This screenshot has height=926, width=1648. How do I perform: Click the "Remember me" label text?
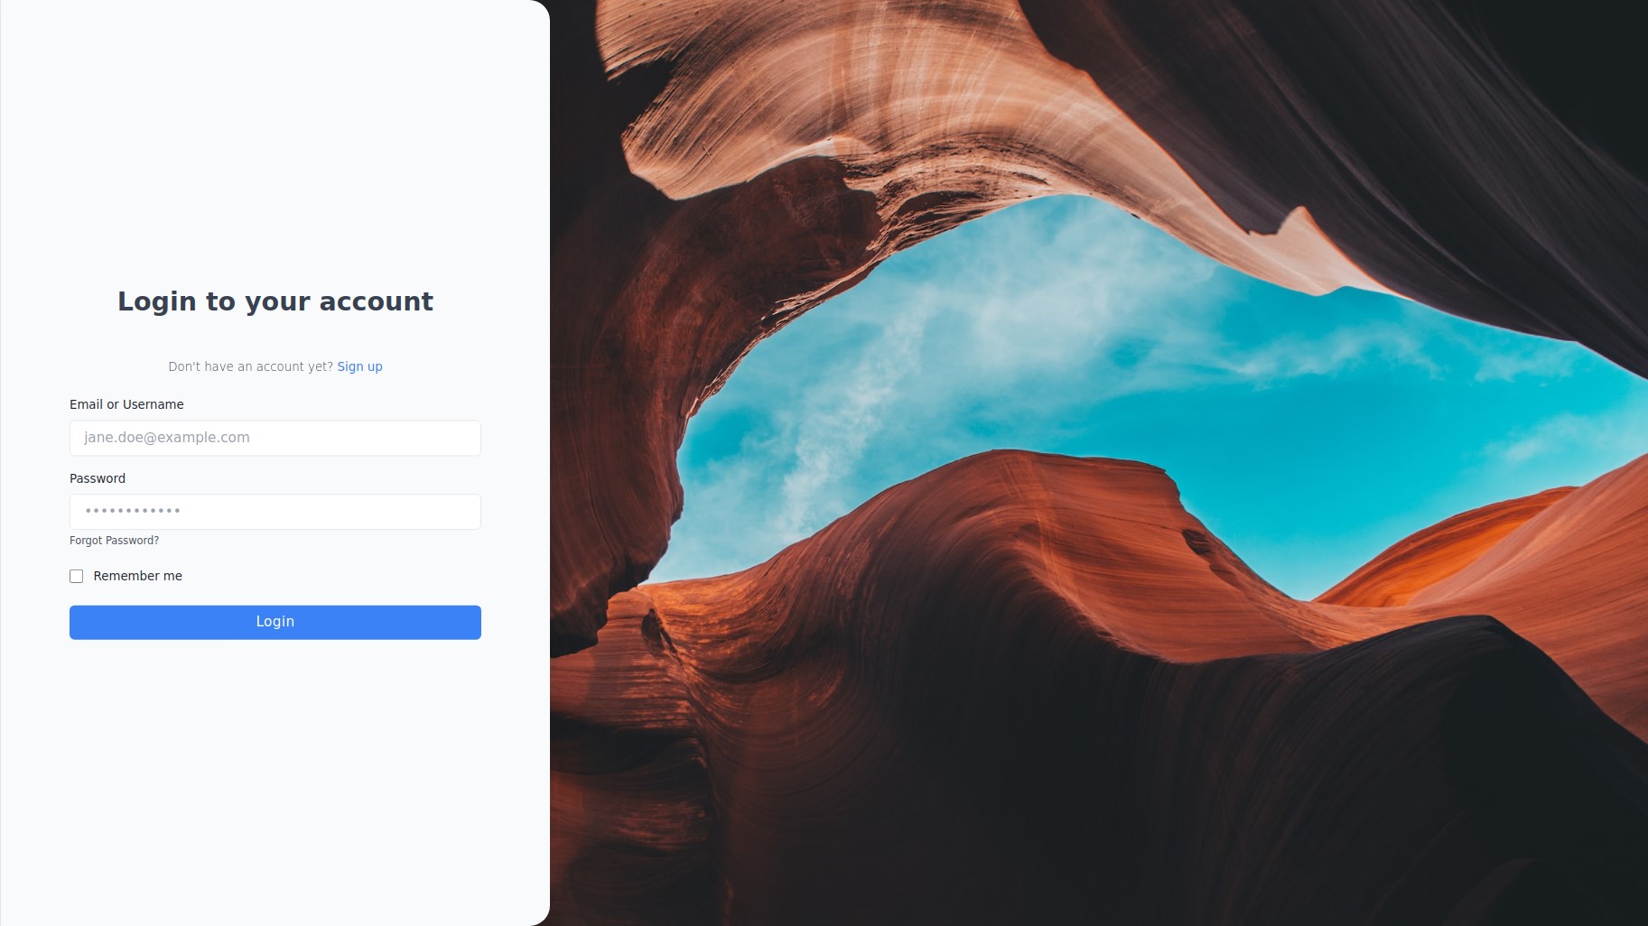tap(137, 576)
